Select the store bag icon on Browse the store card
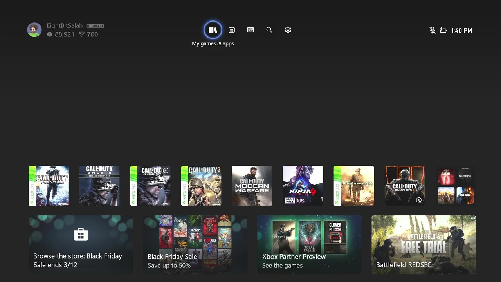501x282 pixels. [x=81, y=234]
